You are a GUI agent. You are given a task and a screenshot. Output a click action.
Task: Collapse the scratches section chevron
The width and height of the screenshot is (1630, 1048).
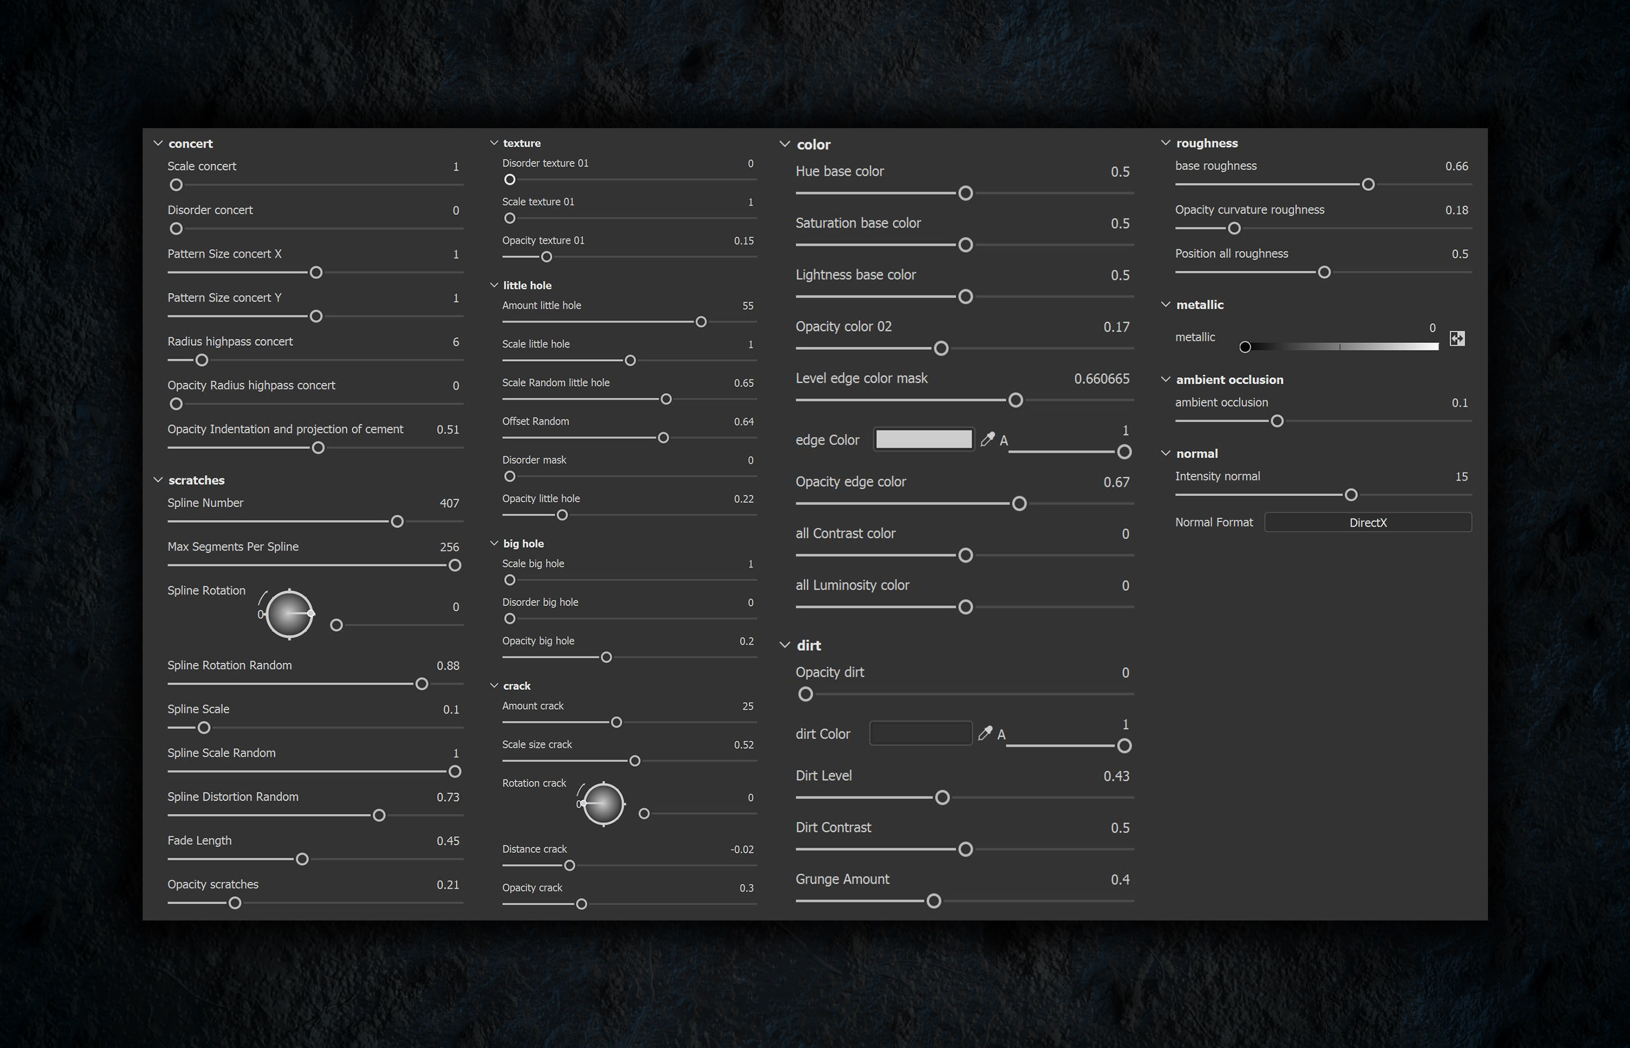point(158,480)
